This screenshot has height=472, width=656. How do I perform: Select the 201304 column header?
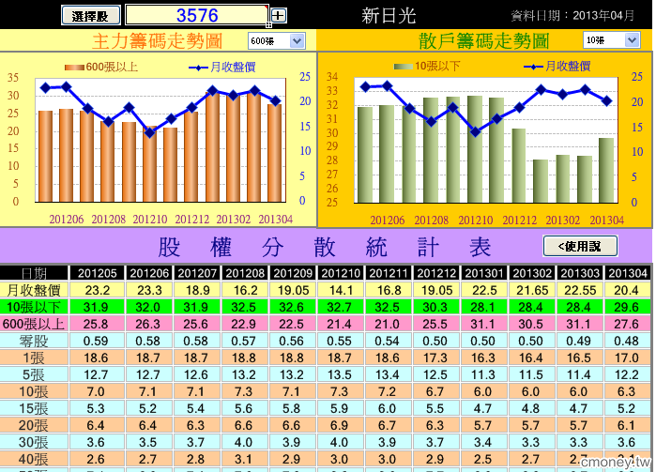tap(628, 273)
